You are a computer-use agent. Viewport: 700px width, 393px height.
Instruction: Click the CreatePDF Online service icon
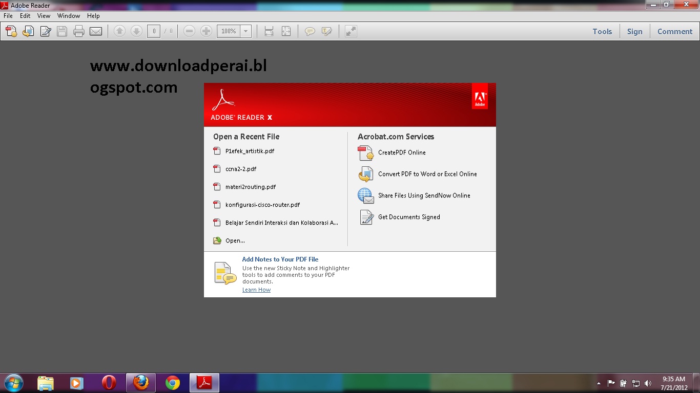click(366, 152)
